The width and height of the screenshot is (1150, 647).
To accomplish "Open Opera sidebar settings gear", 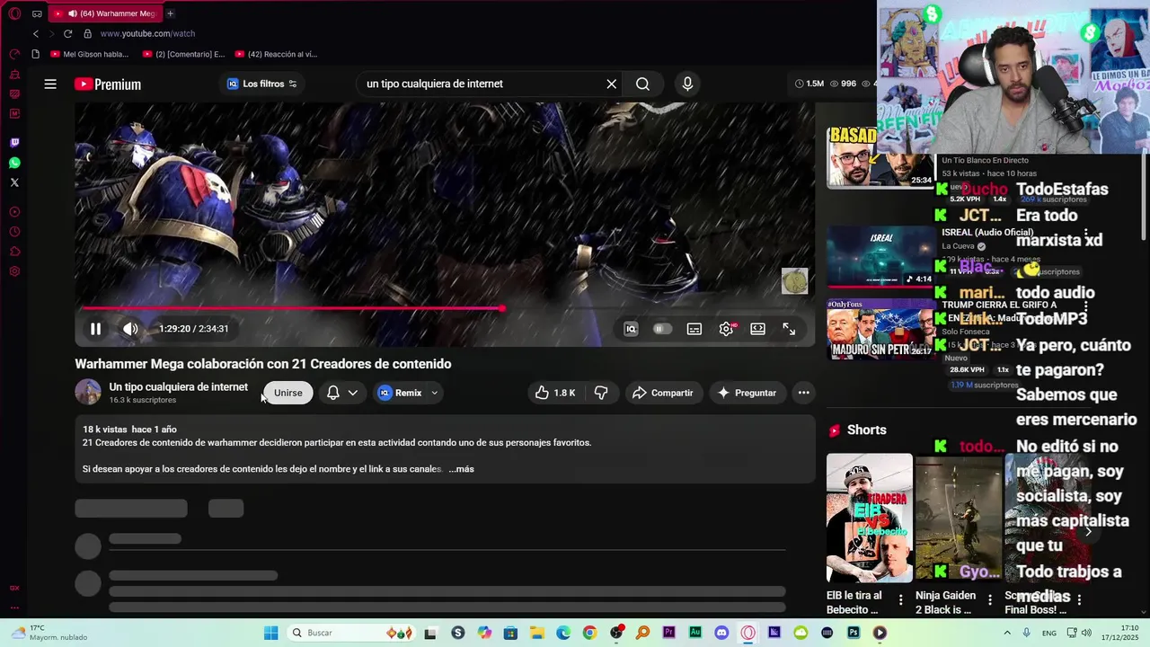I will pos(14,271).
